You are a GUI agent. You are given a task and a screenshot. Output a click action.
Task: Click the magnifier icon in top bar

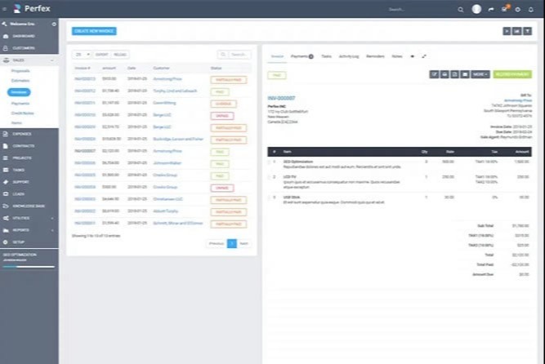461,10
